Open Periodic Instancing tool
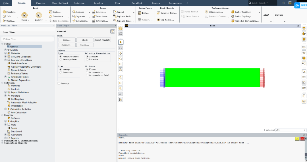307x162 pixels. (x=245, y=21)
